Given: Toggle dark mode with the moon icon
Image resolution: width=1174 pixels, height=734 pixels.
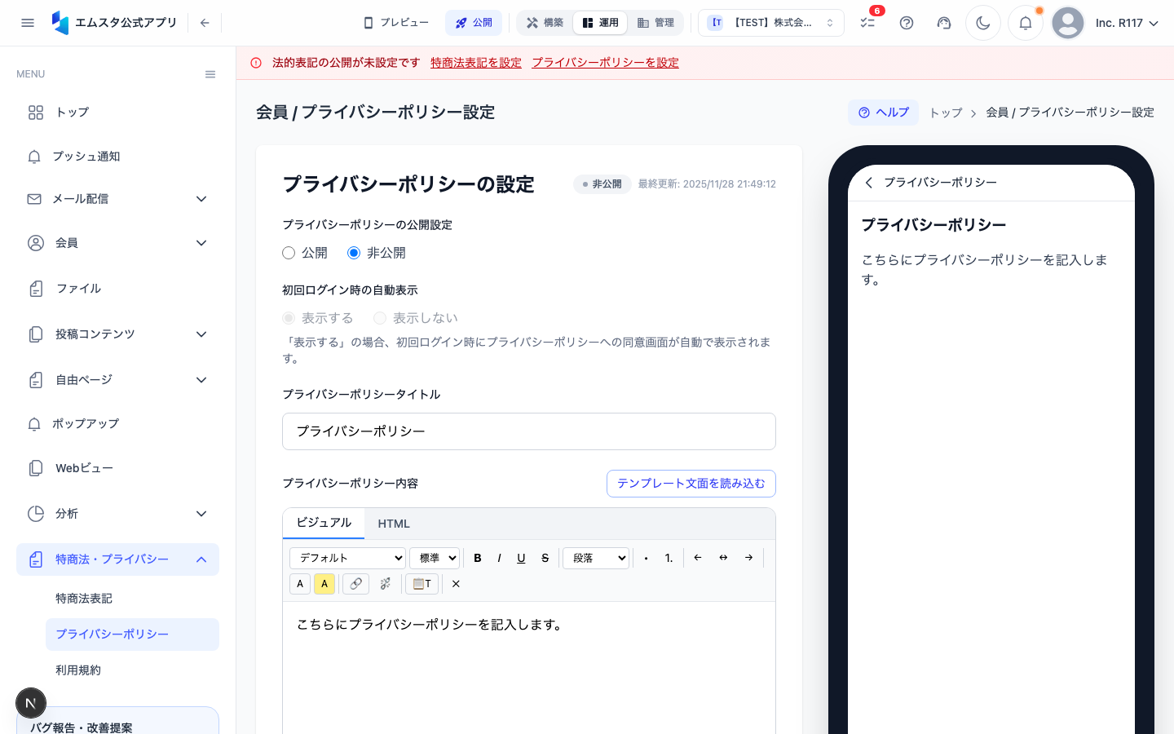Looking at the screenshot, I should coord(983,23).
